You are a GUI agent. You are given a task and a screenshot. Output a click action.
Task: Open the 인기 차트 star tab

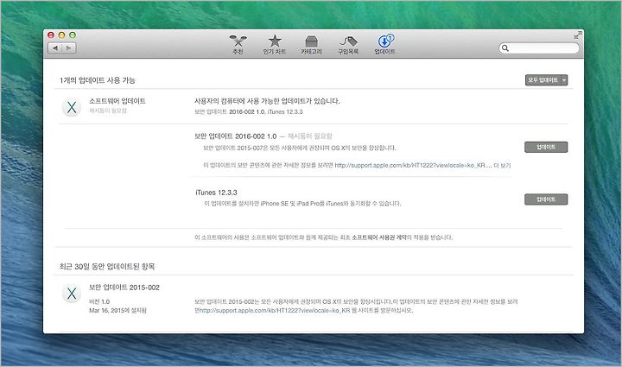(275, 45)
